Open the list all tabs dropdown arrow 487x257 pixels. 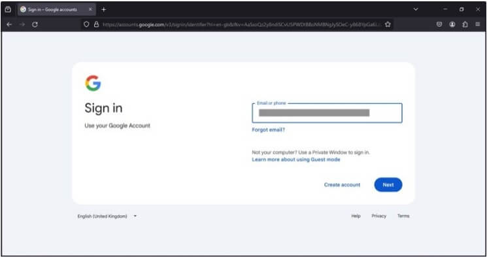416,9
